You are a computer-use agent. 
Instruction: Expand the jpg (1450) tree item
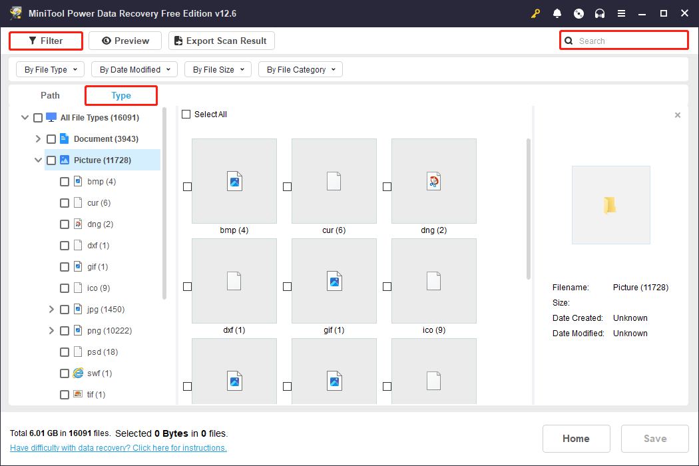point(51,309)
